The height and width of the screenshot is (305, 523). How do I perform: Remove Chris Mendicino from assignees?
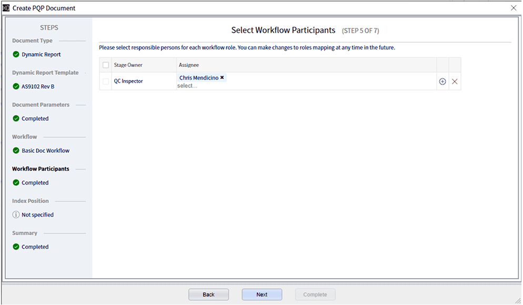tap(222, 77)
